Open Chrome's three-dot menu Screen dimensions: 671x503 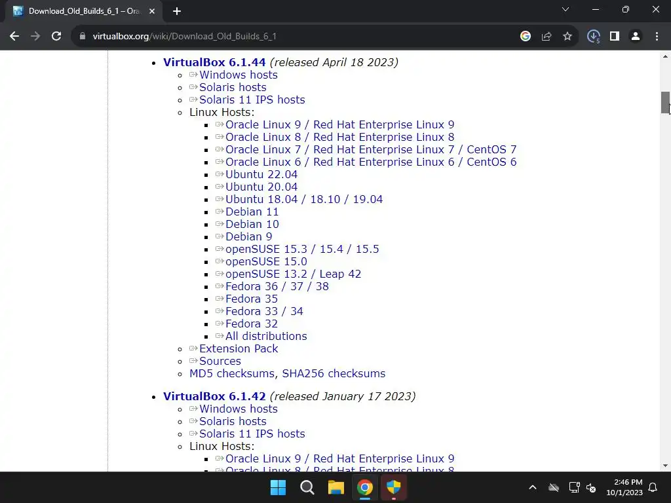[x=657, y=37]
